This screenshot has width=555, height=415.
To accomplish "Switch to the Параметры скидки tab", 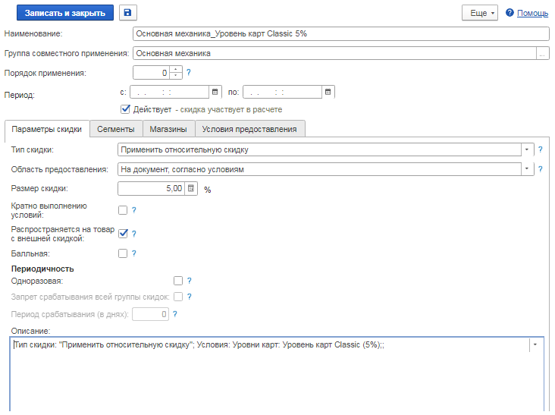I will pos(47,129).
